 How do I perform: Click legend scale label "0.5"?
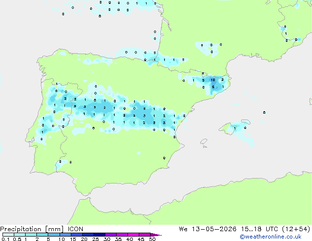[17, 239]
